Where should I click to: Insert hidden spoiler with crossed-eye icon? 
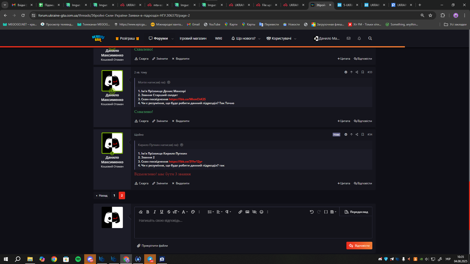pos(254,212)
